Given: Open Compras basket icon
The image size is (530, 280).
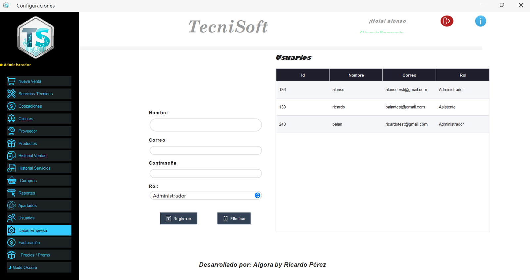Looking at the screenshot, I should coord(12,181).
